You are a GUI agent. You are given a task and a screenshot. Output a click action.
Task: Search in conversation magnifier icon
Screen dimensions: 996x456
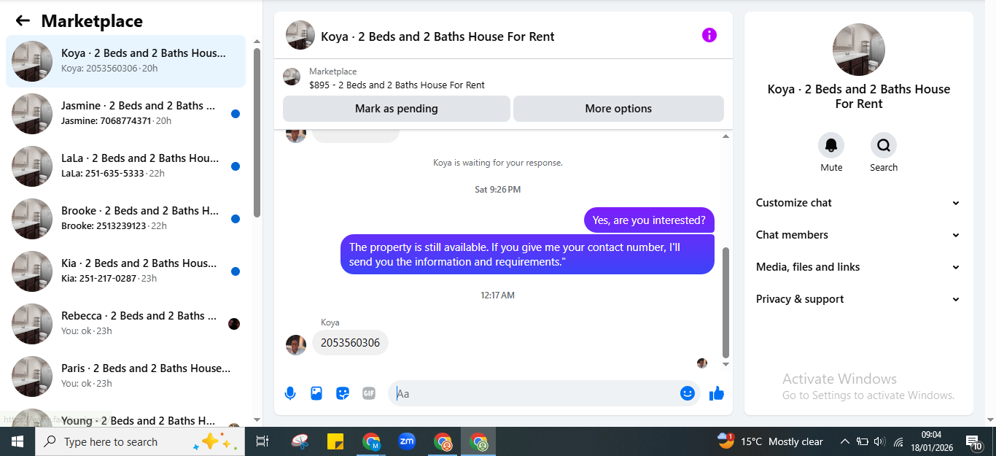[x=884, y=145]
